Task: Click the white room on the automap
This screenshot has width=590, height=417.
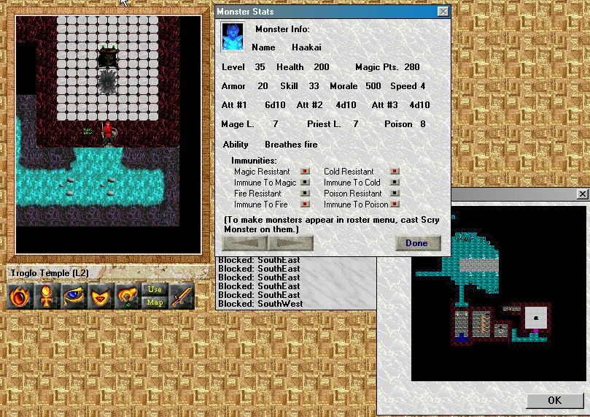Action: tap(536, 318)
